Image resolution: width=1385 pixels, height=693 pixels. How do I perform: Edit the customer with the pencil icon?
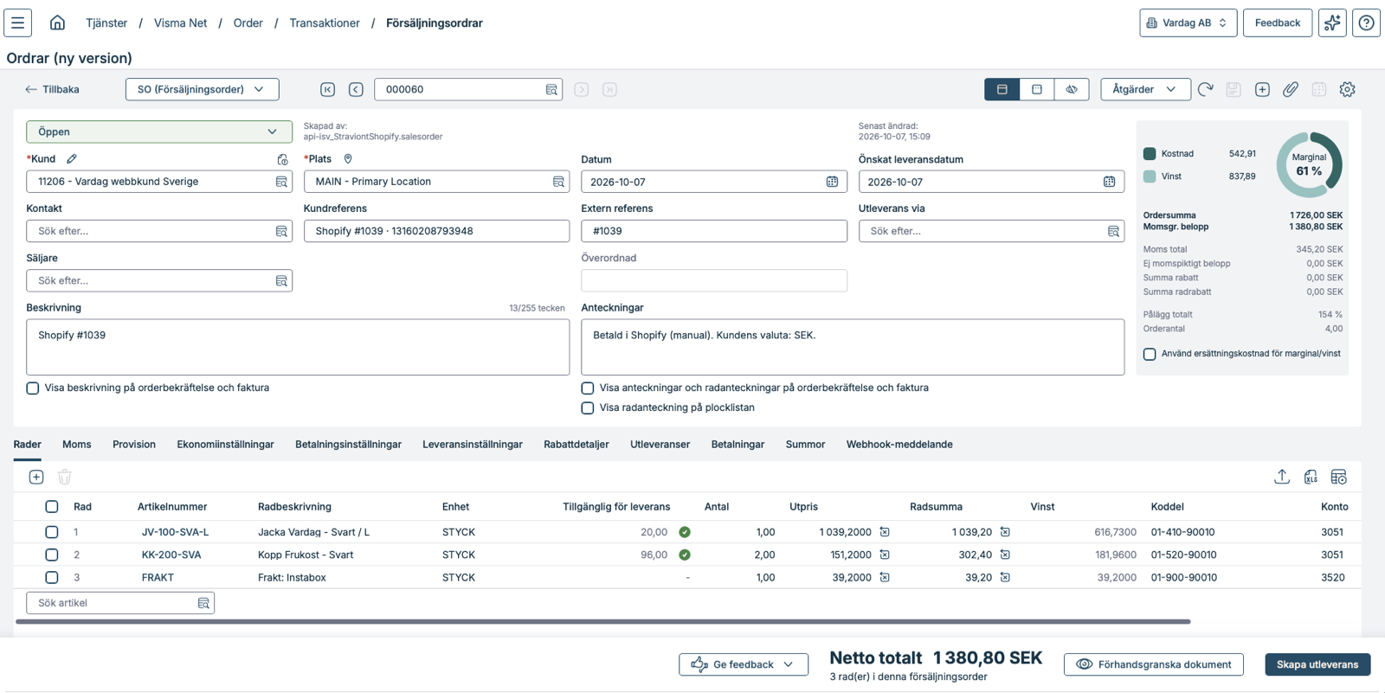point(72,158)
